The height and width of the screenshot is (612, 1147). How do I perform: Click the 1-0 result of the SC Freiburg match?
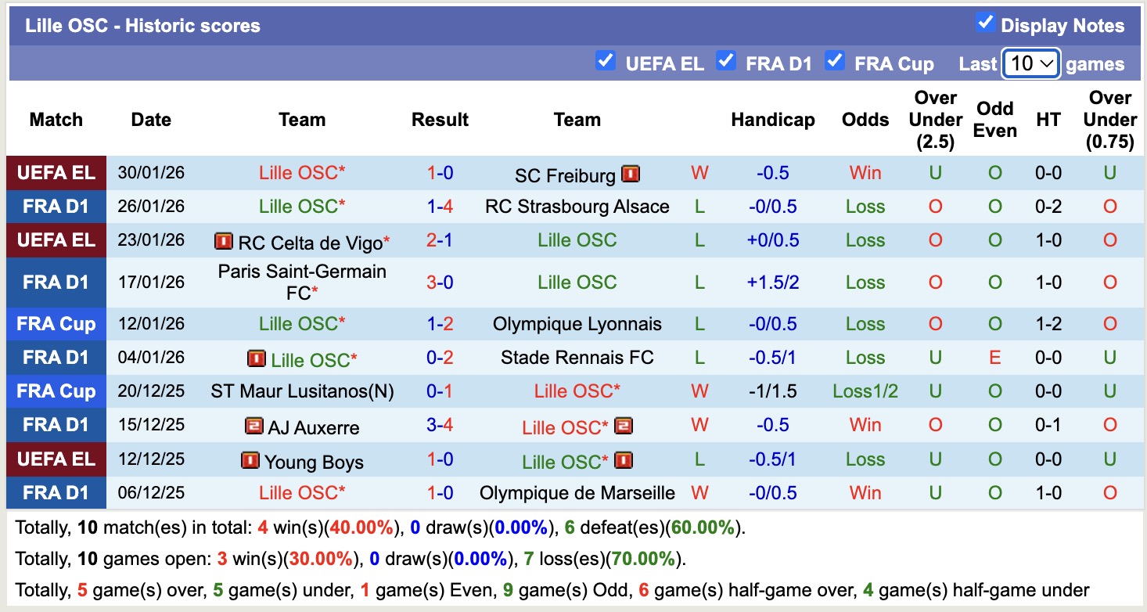pos(440,173)
